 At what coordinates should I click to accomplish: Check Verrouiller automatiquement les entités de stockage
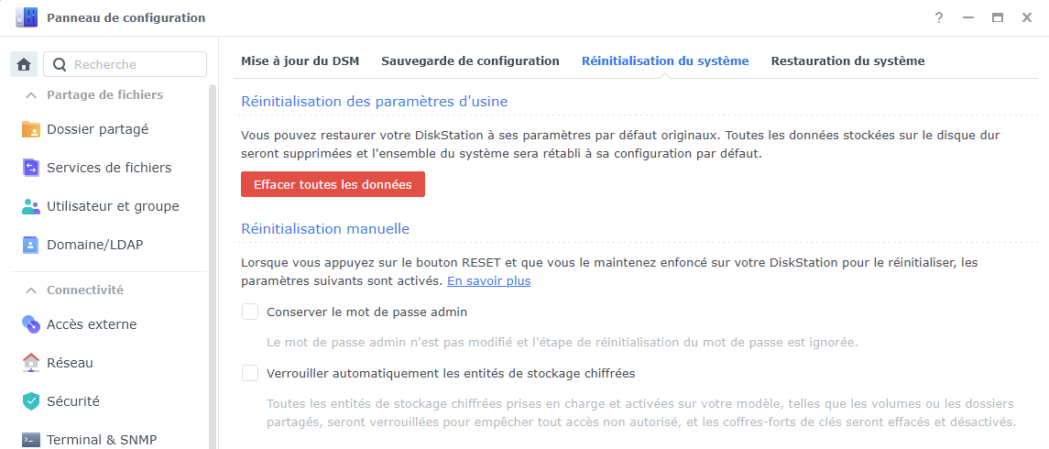pos(250,373)
